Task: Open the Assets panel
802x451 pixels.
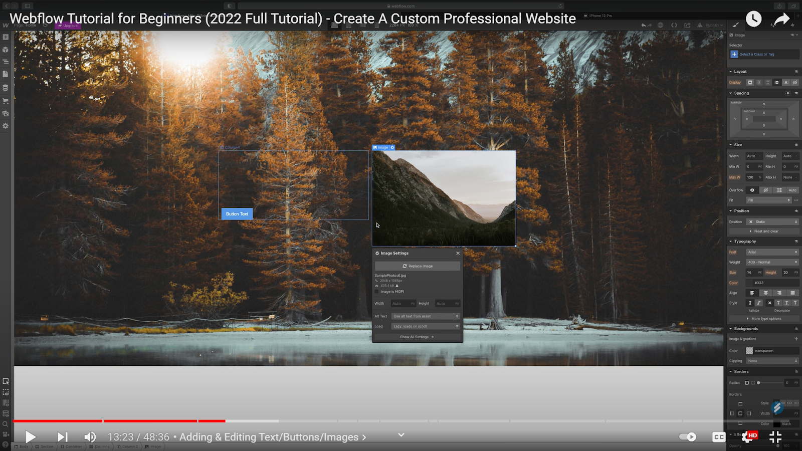Action: [x=6, y=113]
